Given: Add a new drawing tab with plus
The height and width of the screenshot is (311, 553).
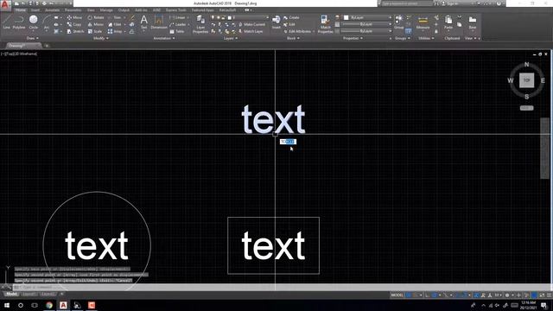Looking at the screenshot, I should pyautogui.click(x=46, y=46).
